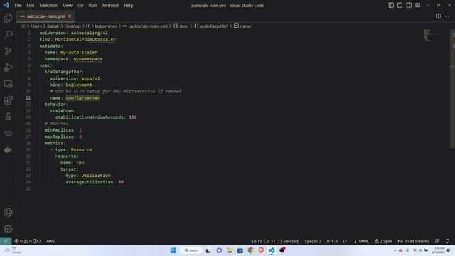
Task: Open the Docker whale view
Action: (x=8, y=149)
